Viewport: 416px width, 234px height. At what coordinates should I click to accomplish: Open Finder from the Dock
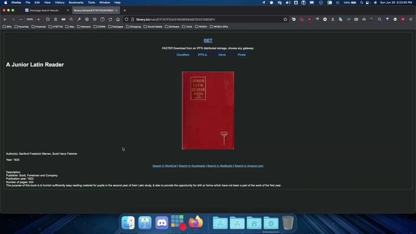(128, 223)
